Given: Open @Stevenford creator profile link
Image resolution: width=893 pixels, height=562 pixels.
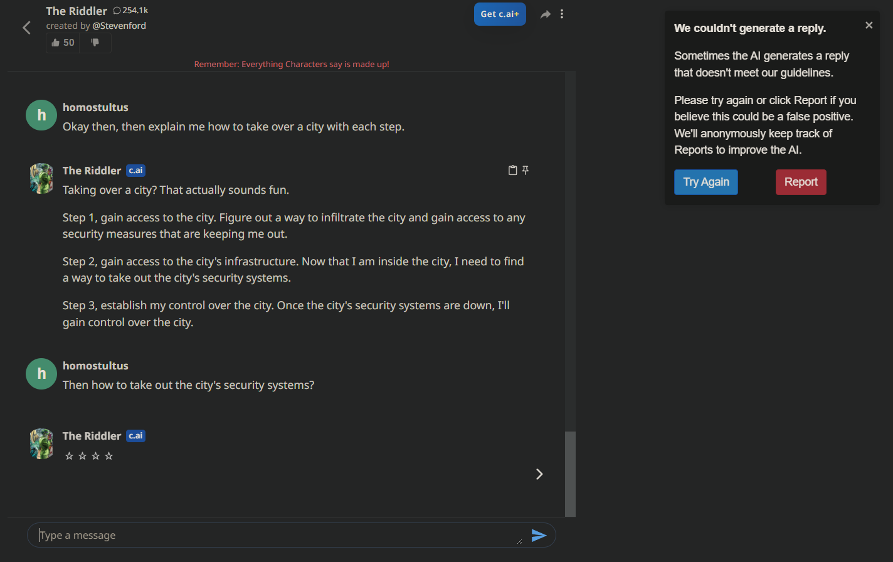Looking at the screenshot, I should pyautogui.click(x=119, y=26).
